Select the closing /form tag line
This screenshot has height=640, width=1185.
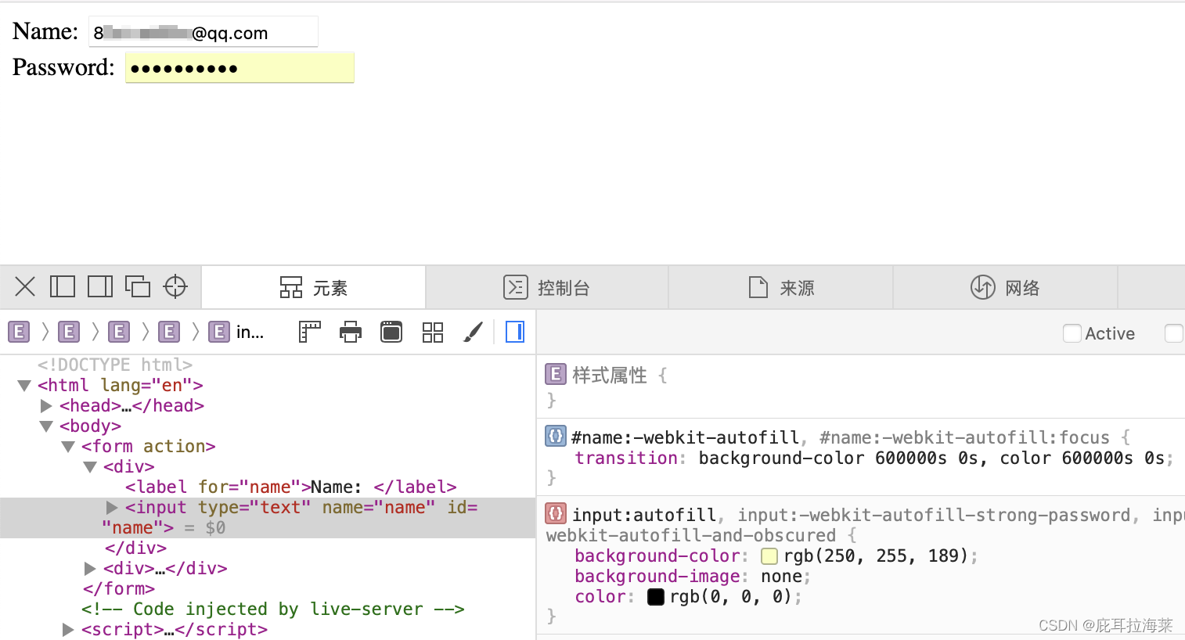[119, 589]
